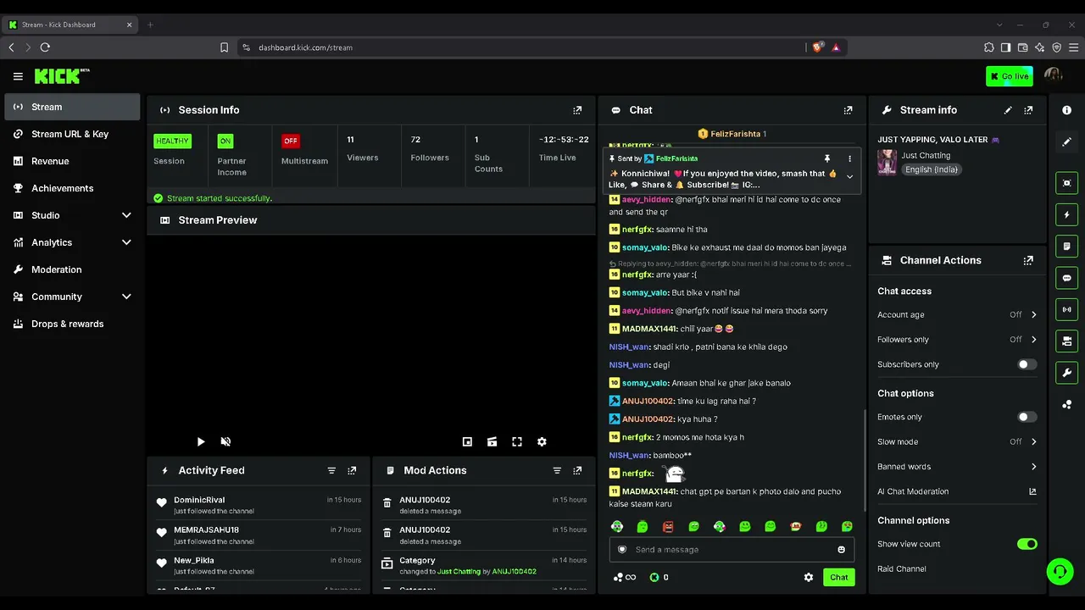This screenshot has height=610, width=1085.
Task: Turn off Show view count
Action: [x=1027, y=544]
